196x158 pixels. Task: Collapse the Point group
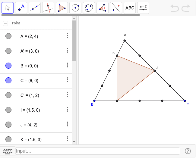(5, 23)
